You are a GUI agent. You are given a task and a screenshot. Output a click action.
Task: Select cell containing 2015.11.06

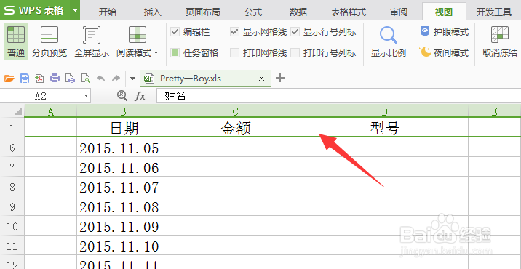[123, 167]
